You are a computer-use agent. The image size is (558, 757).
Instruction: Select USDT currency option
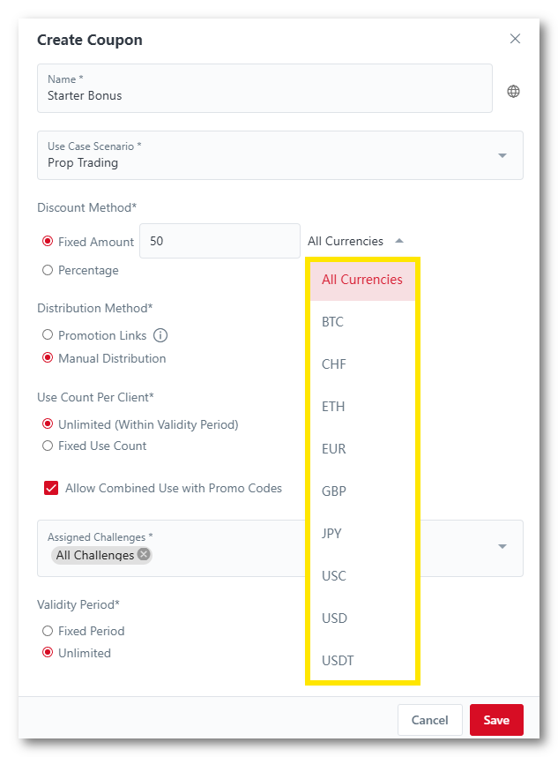click(338, 661)
